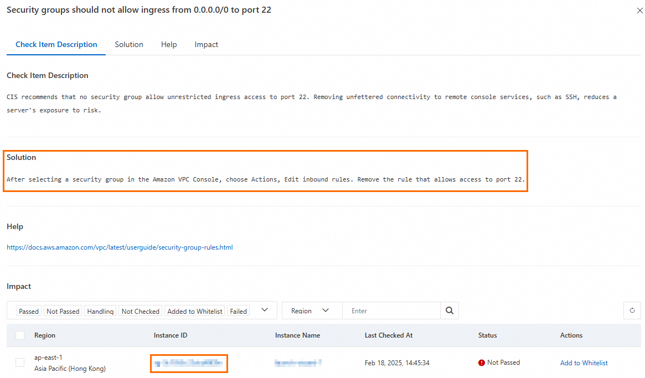Open the Solution tab

pos(129,44)
